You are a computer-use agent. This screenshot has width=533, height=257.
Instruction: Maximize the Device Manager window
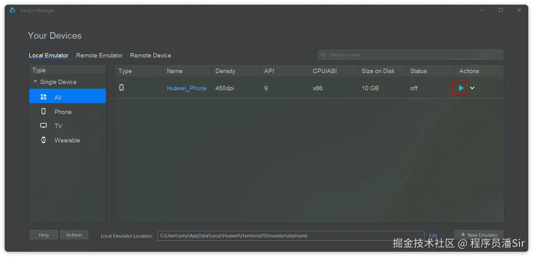501,10
